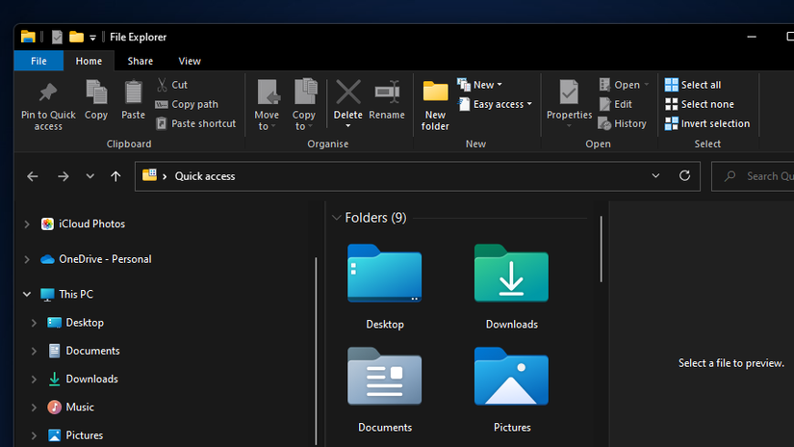The image size is (794, 447).
Task: Go up one folder level
Action: (x=115, y=176)
